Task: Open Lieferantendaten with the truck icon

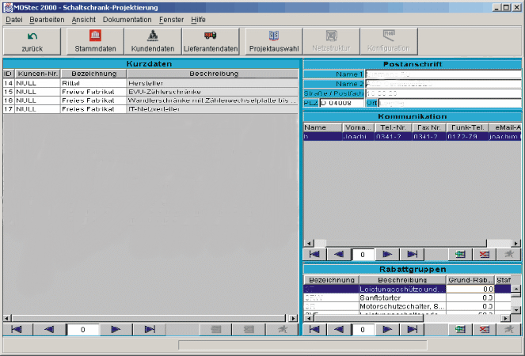Action: click(x=211, y=41)
